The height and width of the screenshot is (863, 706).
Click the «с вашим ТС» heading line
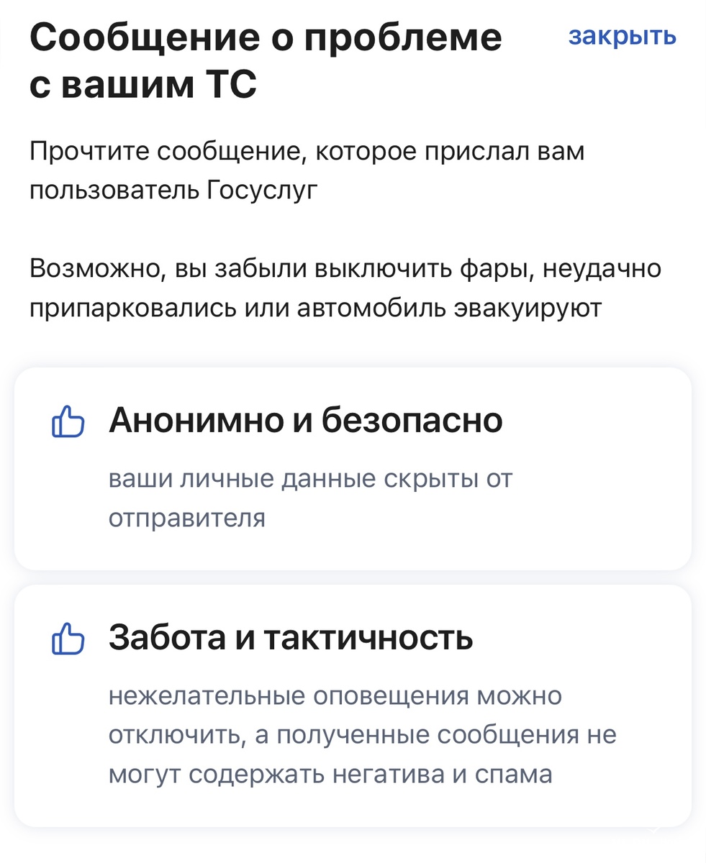point(143,86)
